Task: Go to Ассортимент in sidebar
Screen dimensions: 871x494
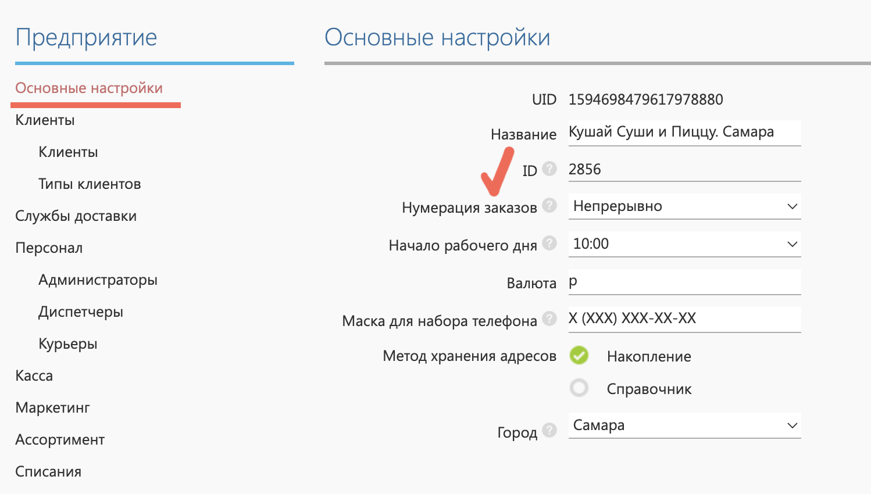Action: coord(60,440)
